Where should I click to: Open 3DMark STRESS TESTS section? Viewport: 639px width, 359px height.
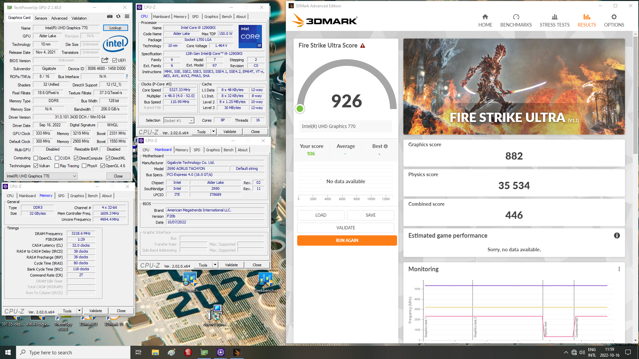[554, 21]
